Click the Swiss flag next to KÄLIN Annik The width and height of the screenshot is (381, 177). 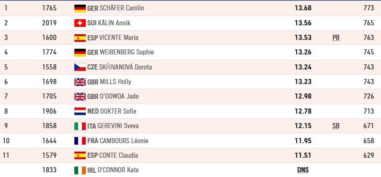(80, 23)
